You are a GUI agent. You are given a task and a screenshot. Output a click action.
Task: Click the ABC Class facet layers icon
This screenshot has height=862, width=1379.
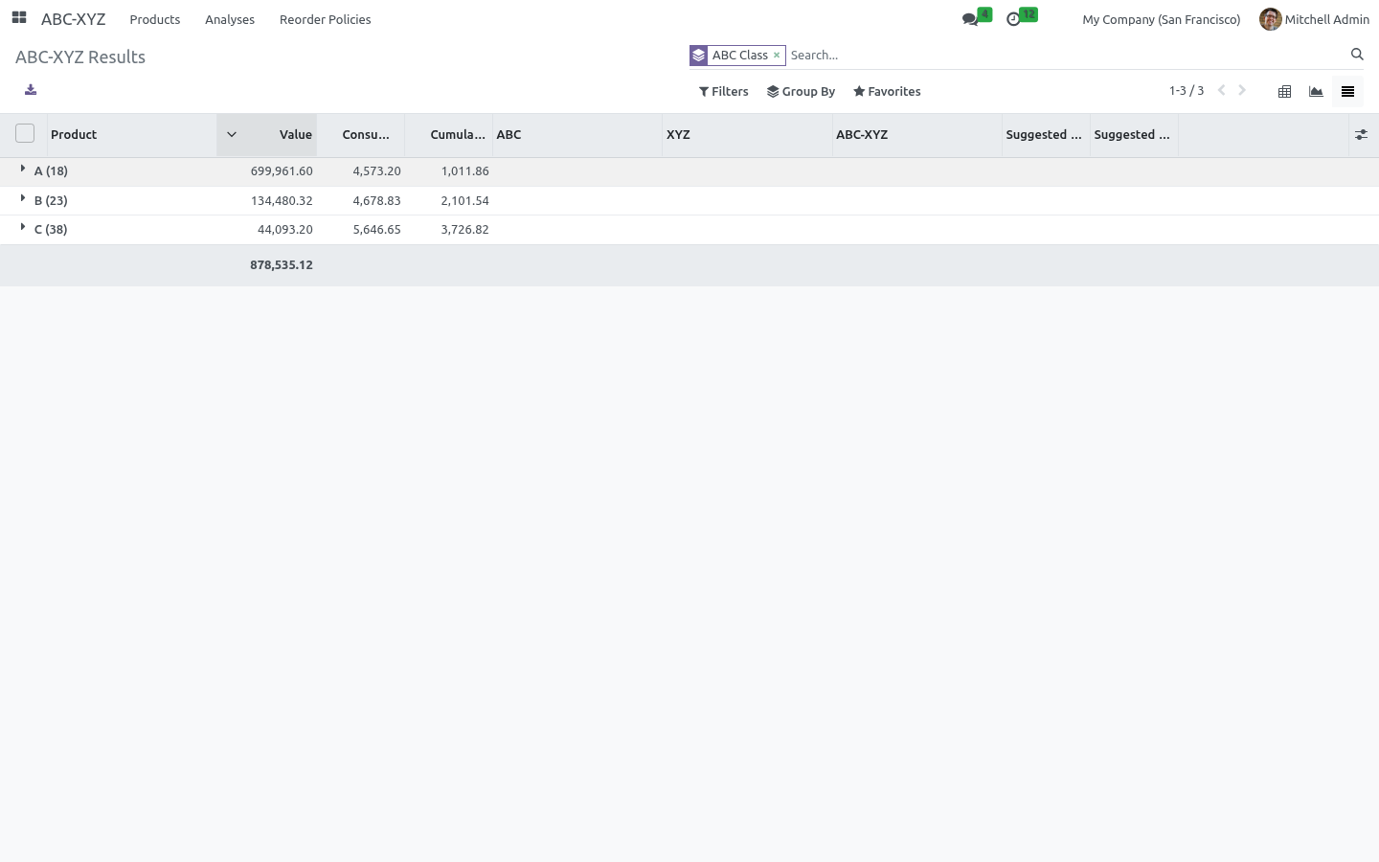[699, 56]
